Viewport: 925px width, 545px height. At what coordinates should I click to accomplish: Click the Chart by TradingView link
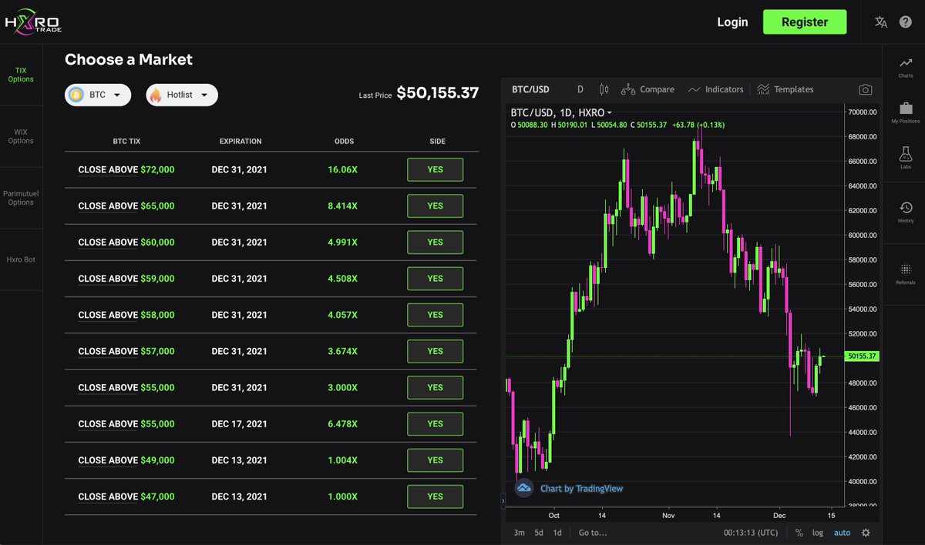point(581,488)
